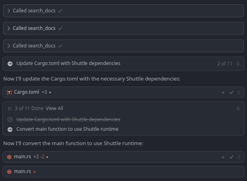Expand the first Called search_docs entry
The height and width of the screenshot is (181, 247).
9,11
